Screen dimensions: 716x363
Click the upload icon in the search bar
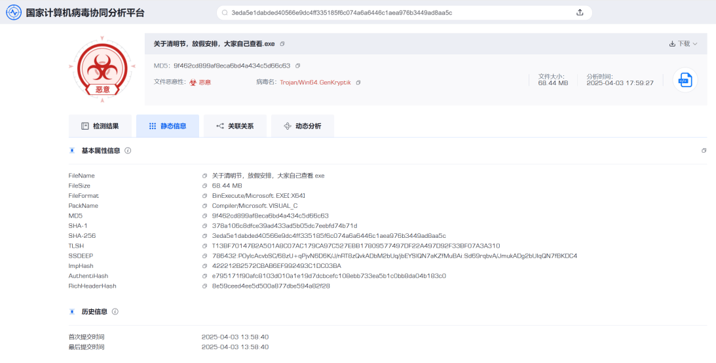[580, 12]
